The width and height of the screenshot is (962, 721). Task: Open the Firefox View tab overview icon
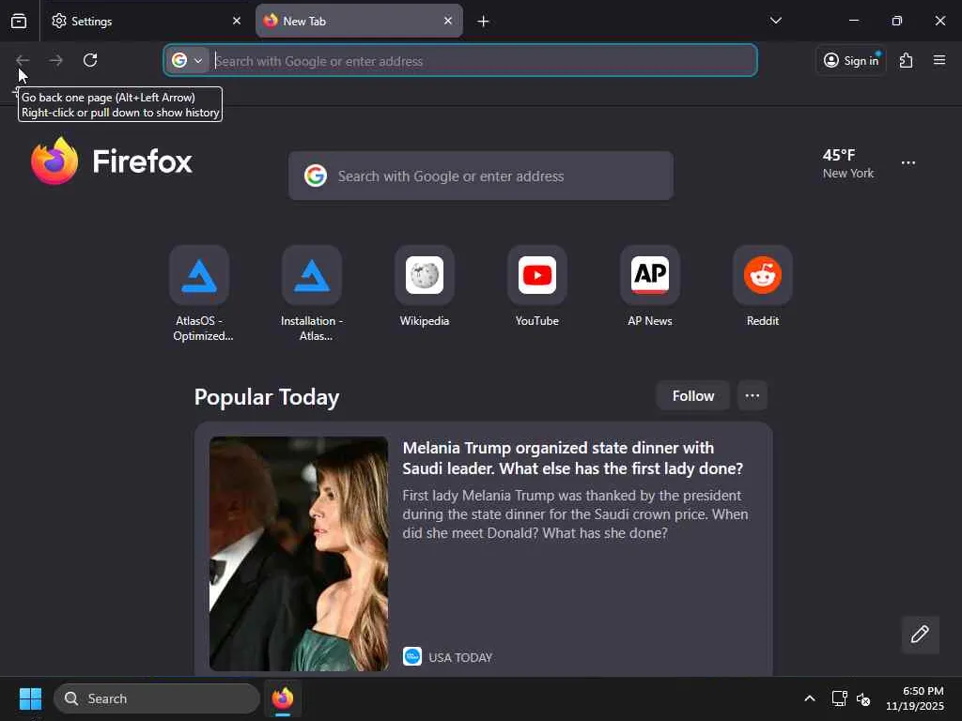[x=19, y=21]
